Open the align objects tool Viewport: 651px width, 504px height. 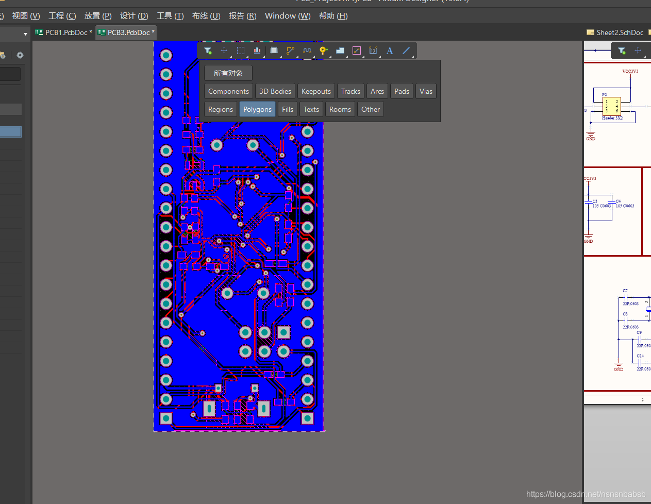pos(257,51)
